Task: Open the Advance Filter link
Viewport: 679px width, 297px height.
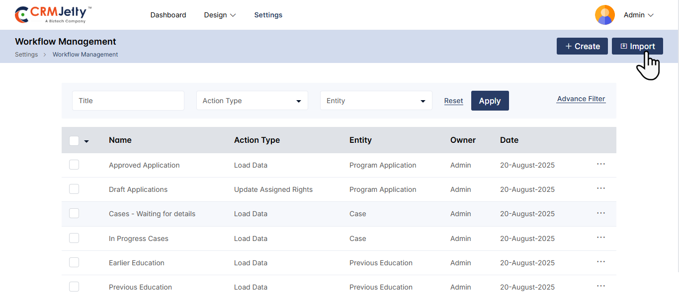Action: pos(581,99)
